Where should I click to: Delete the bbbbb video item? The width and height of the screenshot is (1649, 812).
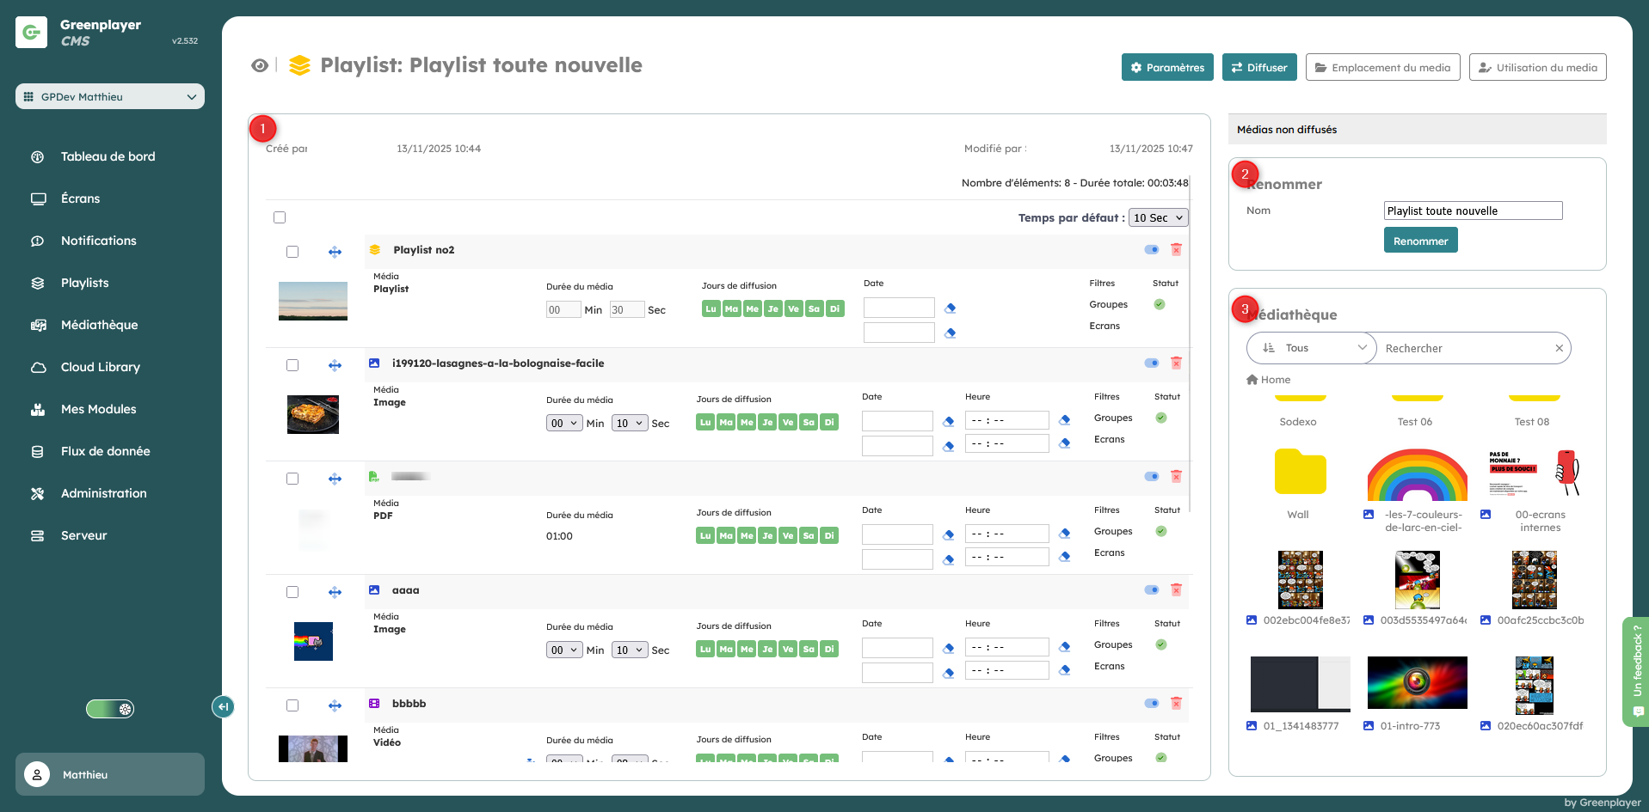tap(1176, 703)
